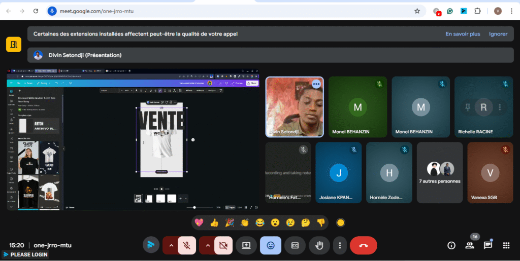Screen dimensions: 520x261
Task: Open more options three-dot menu in call bar
Action: [340, 245]
